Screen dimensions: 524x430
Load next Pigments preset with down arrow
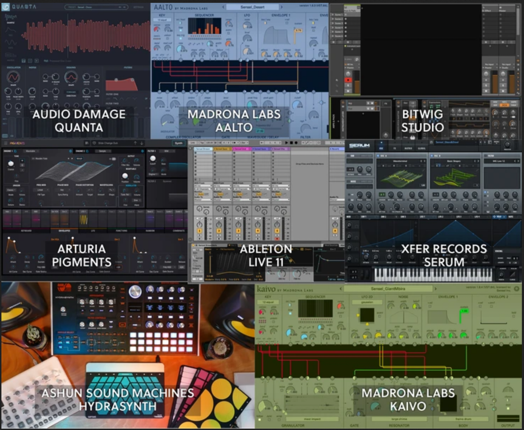point(142,143)
